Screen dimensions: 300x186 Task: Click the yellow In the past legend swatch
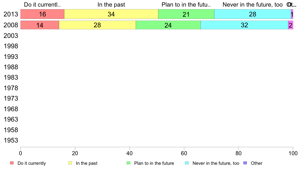(x=70, y=163)
